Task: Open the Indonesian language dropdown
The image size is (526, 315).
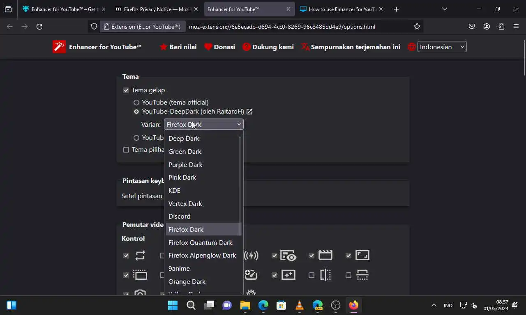Action: [x=442, y=47]
